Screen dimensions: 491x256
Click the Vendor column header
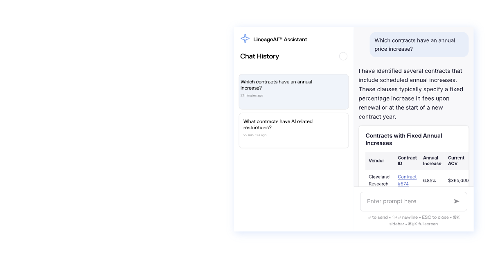(x=376, y=161)
